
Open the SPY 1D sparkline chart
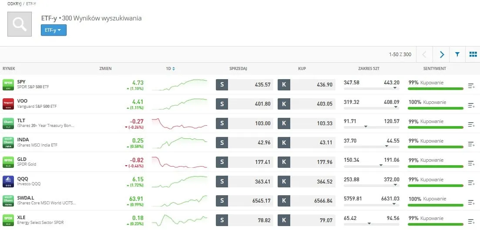[180, 85]
